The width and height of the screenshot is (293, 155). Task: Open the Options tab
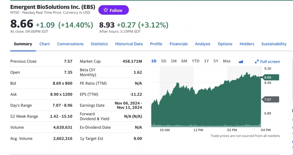(225, 44)
